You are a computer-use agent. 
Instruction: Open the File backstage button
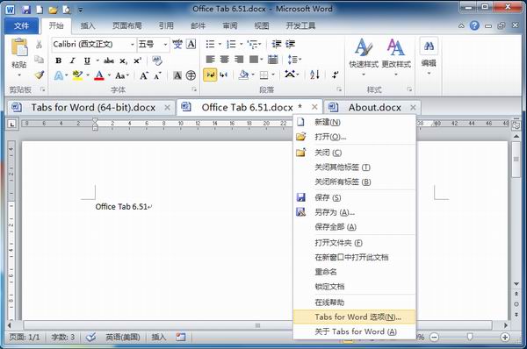tap(21, 25)
